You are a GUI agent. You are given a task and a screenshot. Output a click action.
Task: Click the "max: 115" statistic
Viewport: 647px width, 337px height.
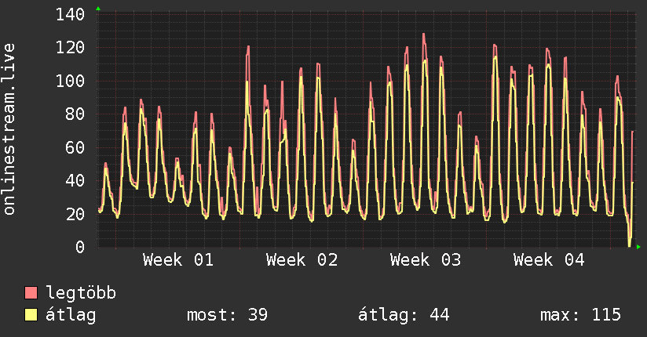click(x=580, y=315)
